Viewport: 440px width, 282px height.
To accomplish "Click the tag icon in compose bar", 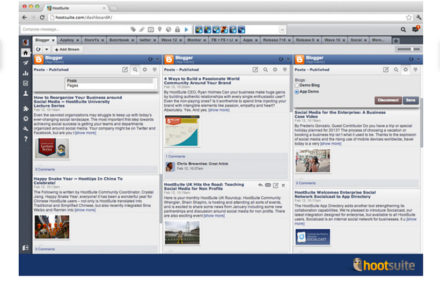I will point(133,29).
